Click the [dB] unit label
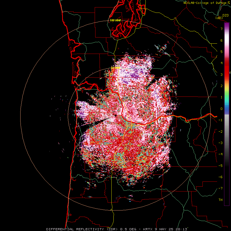 point(219,18)
